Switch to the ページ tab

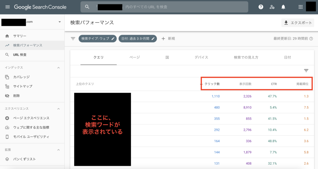pos(135,57)
